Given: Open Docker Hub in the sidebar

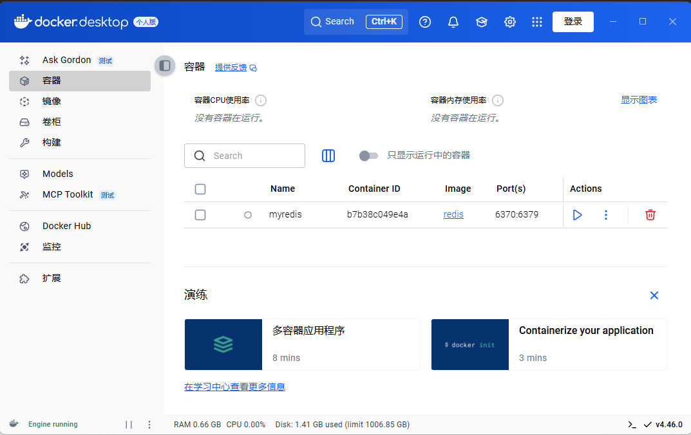Looking at the screenshot, I should point(66,226).
